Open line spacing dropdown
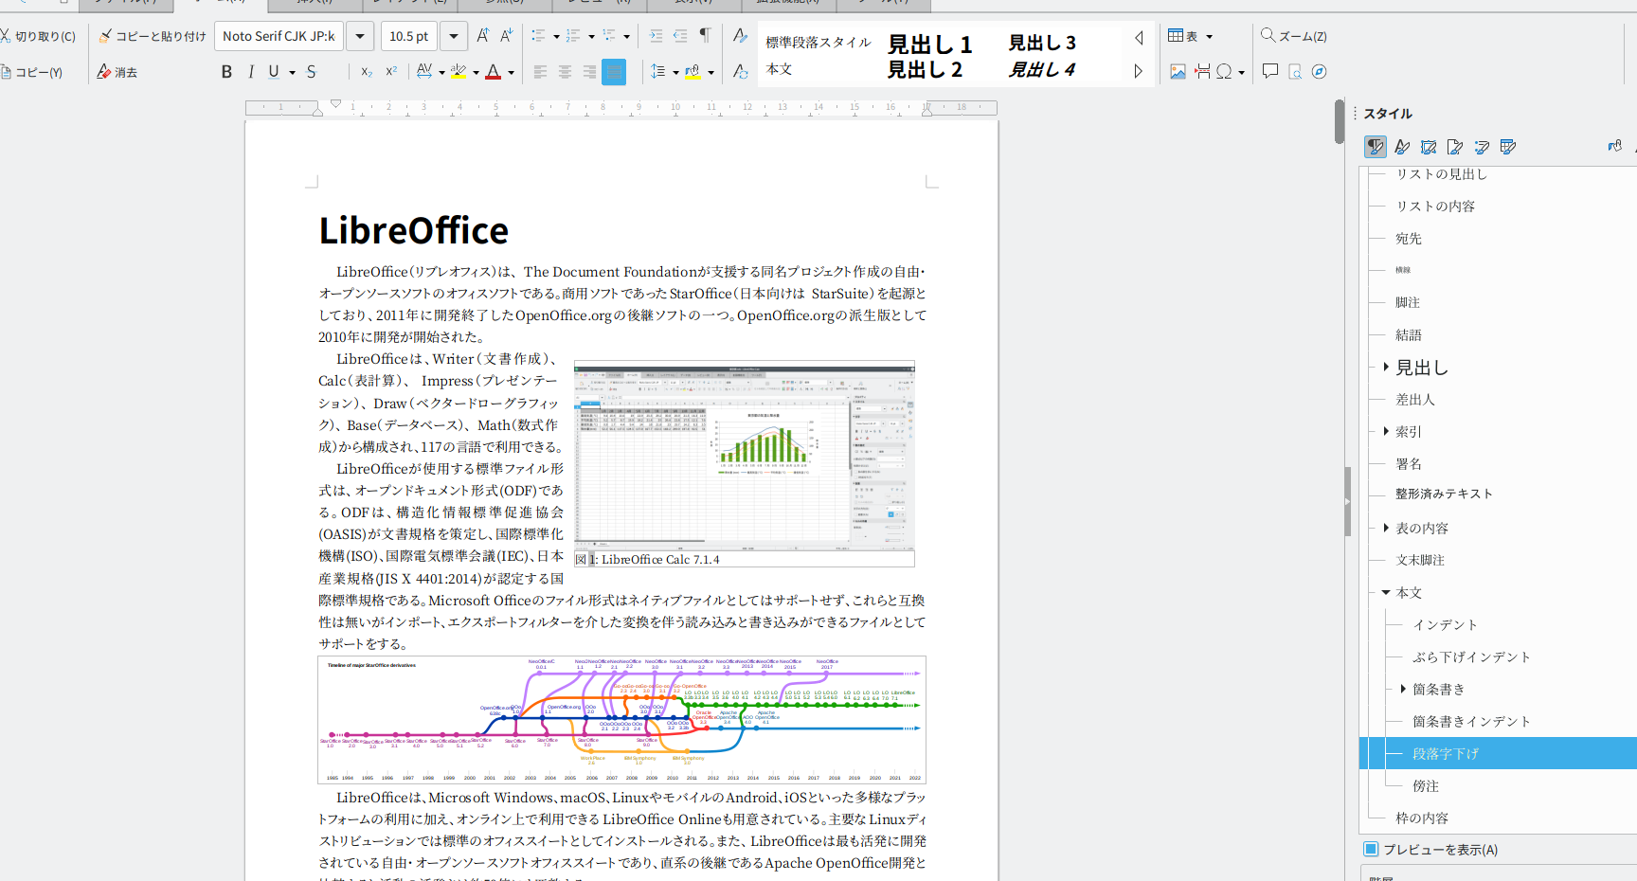The width and height of the screenshot is (1637, 881). [675, 73]
